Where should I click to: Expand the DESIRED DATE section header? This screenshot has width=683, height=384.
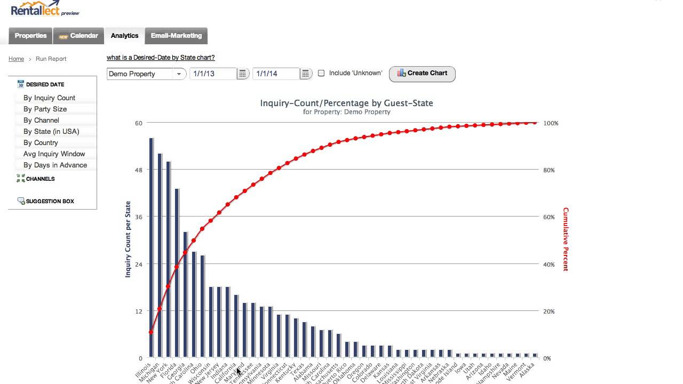point(45,84)
